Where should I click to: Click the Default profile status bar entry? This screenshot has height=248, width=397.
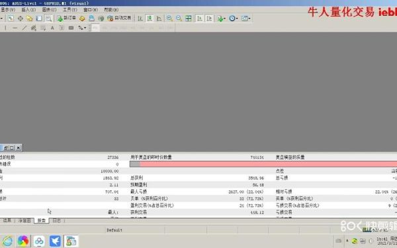[x=114, y=230]
